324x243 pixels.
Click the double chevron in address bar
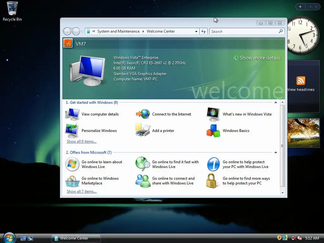(x=94, y=31)
